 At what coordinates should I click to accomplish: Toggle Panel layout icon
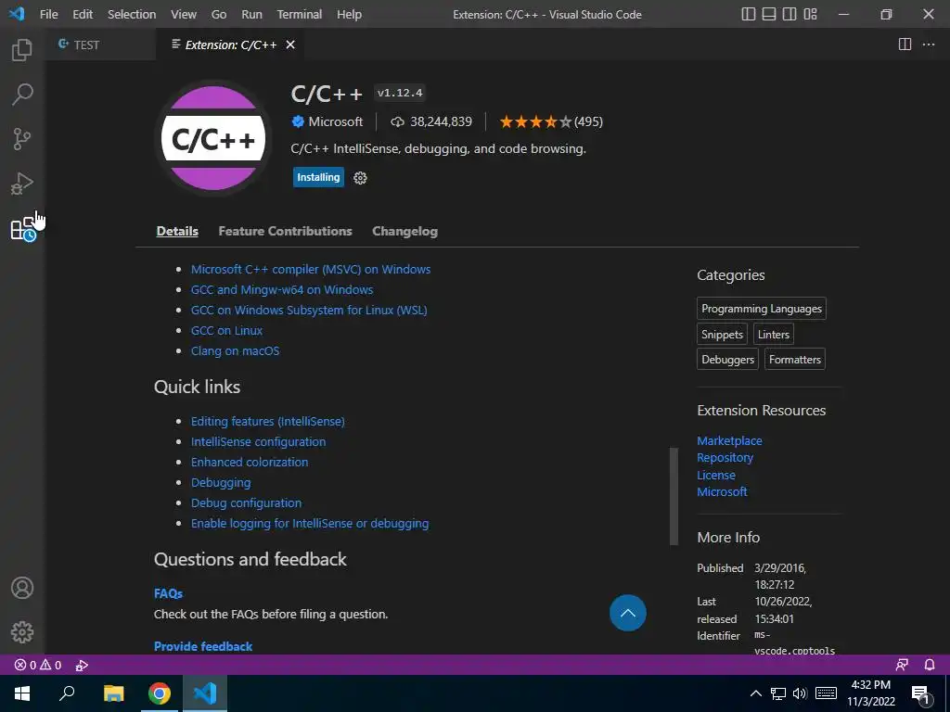[769, 14]
